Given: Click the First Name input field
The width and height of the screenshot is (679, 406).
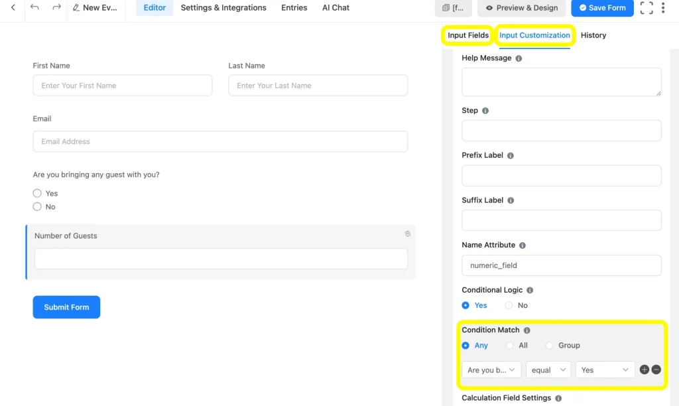Looking at the screenshot, I should pos(123,86).
